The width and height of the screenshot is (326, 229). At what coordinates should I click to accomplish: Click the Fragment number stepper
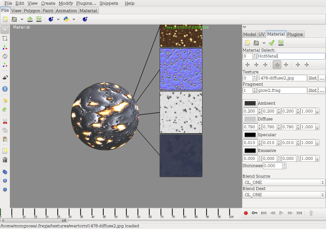(254, 90)
